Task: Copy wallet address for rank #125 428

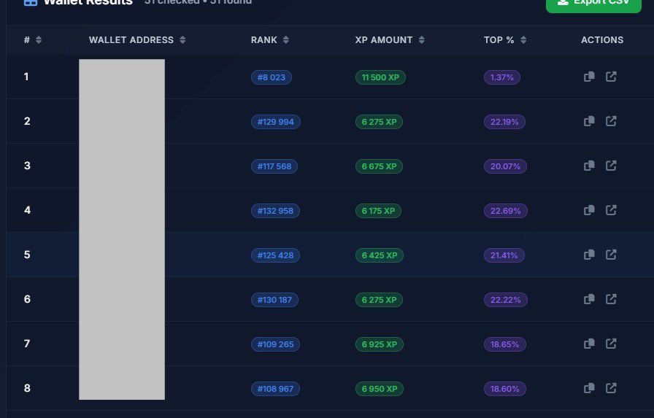Action: 589,255
